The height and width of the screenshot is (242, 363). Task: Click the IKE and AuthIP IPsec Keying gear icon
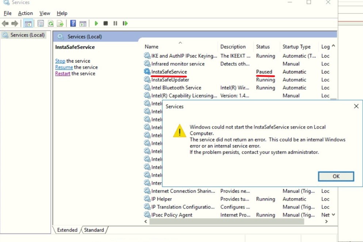click(x=147, y=56)
